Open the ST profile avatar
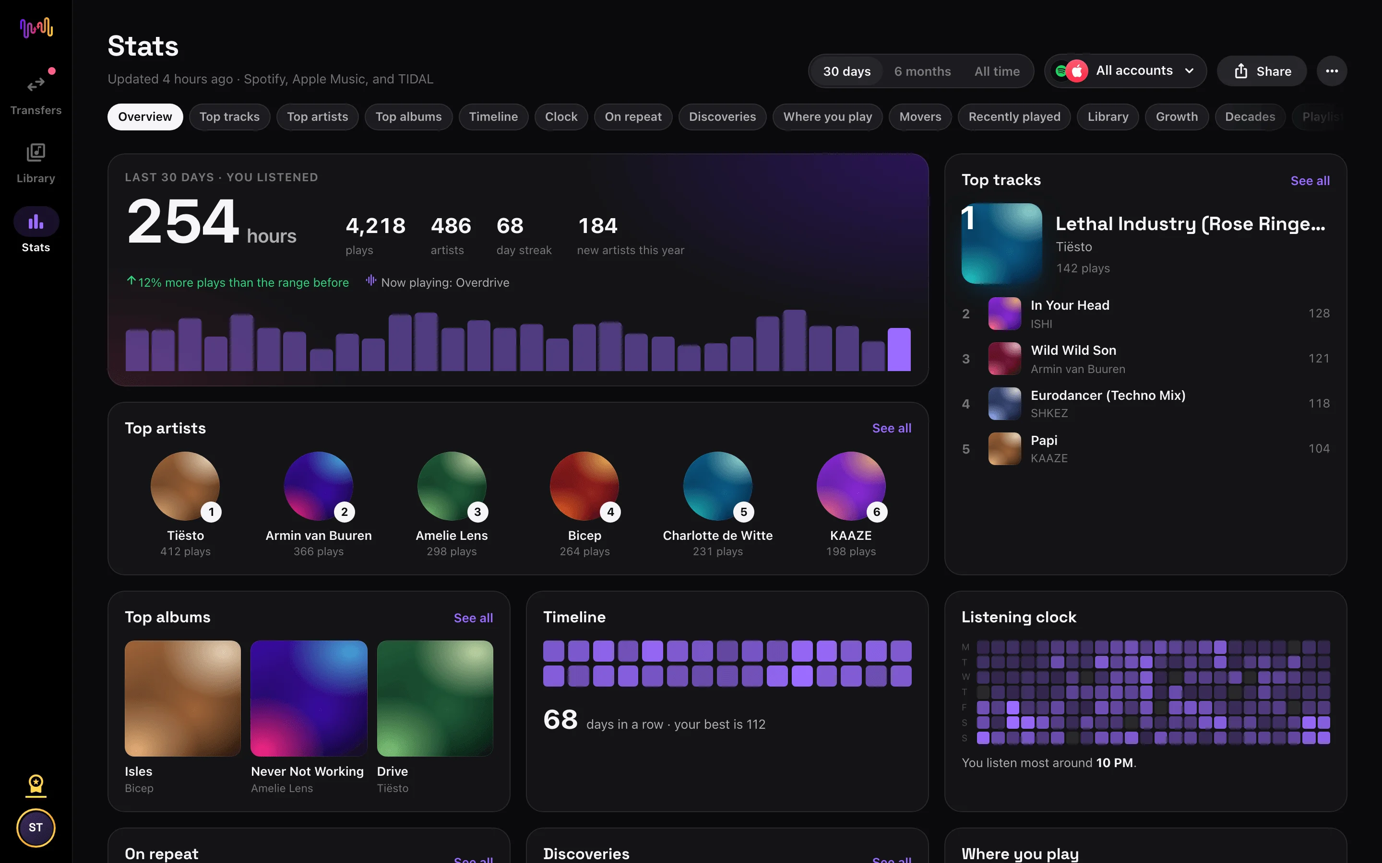The height and width of the screenshot is (863, 1382). coord(36,828)
